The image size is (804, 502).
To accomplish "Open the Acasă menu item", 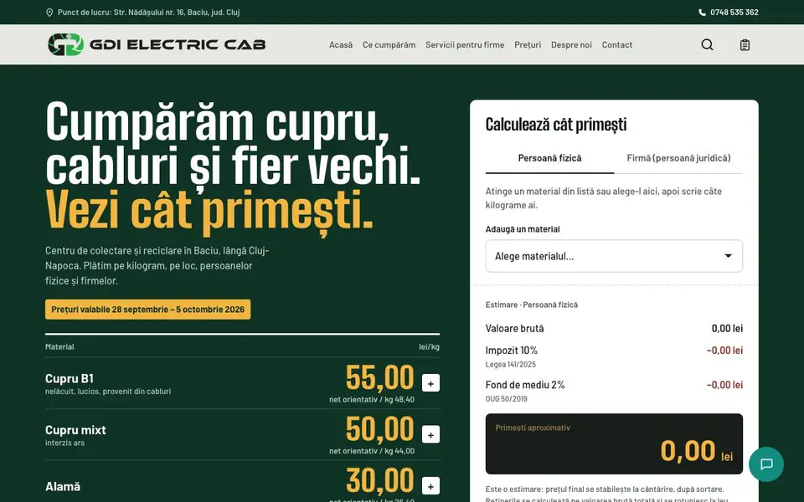I will 341,44.
